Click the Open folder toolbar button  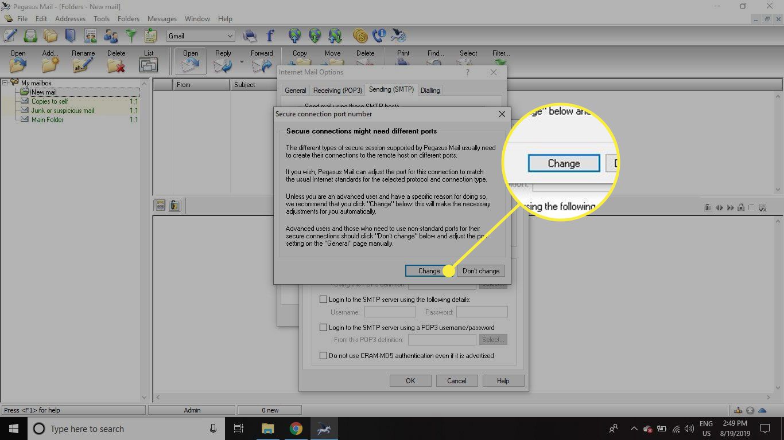click(18, 61)
